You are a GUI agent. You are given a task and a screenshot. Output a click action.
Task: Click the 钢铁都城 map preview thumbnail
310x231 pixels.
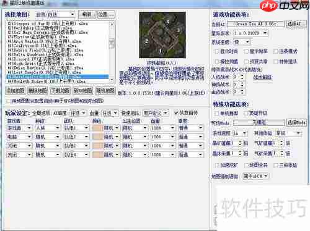point(162,35)
